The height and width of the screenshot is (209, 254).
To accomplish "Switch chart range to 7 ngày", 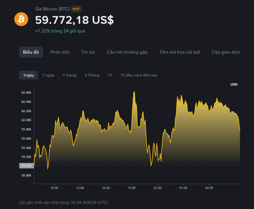I will [x=48, y=75].
